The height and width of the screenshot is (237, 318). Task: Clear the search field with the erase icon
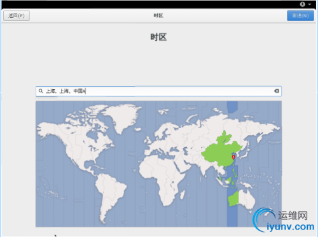coord(277,91)
